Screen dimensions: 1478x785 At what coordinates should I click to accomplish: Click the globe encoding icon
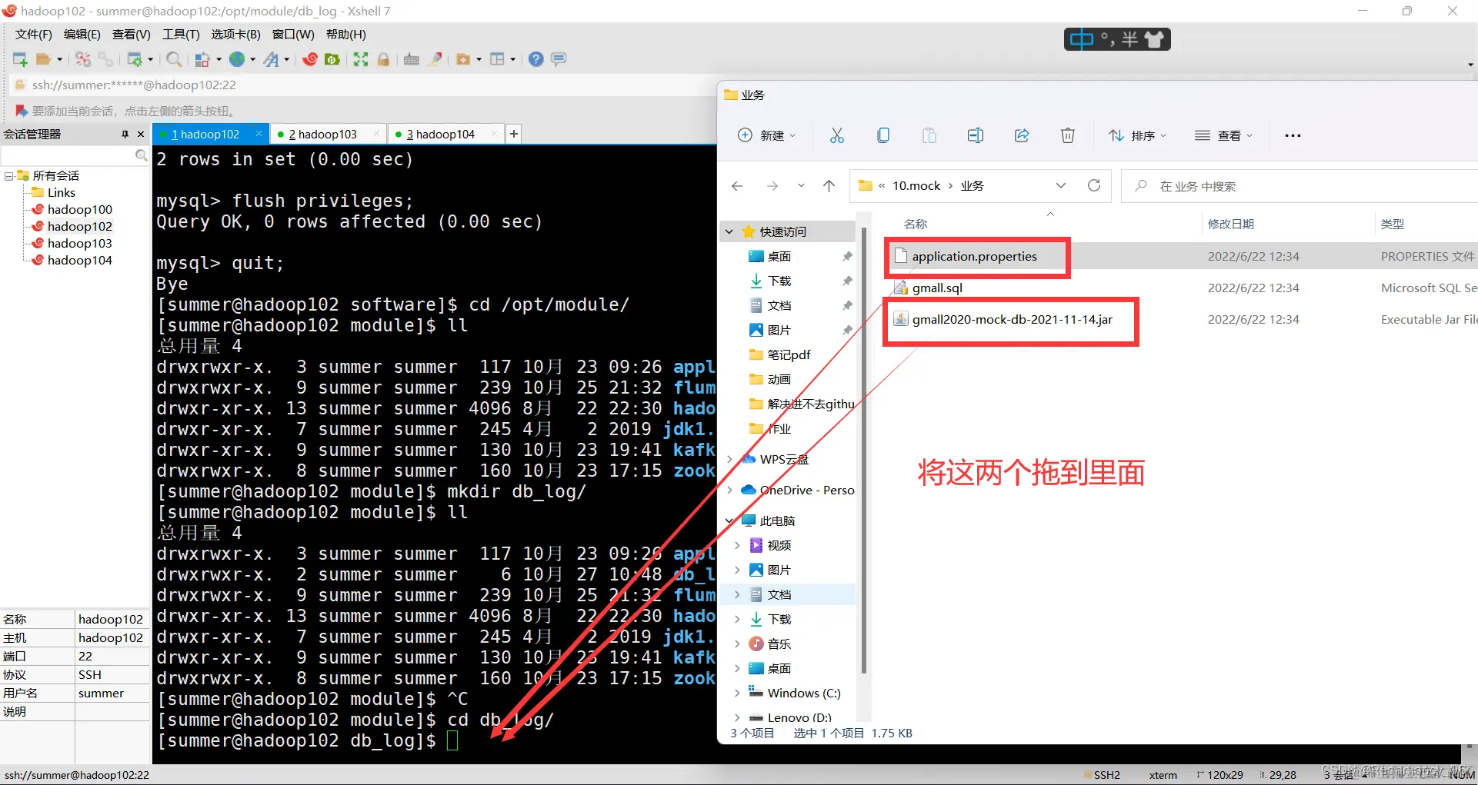237,59
